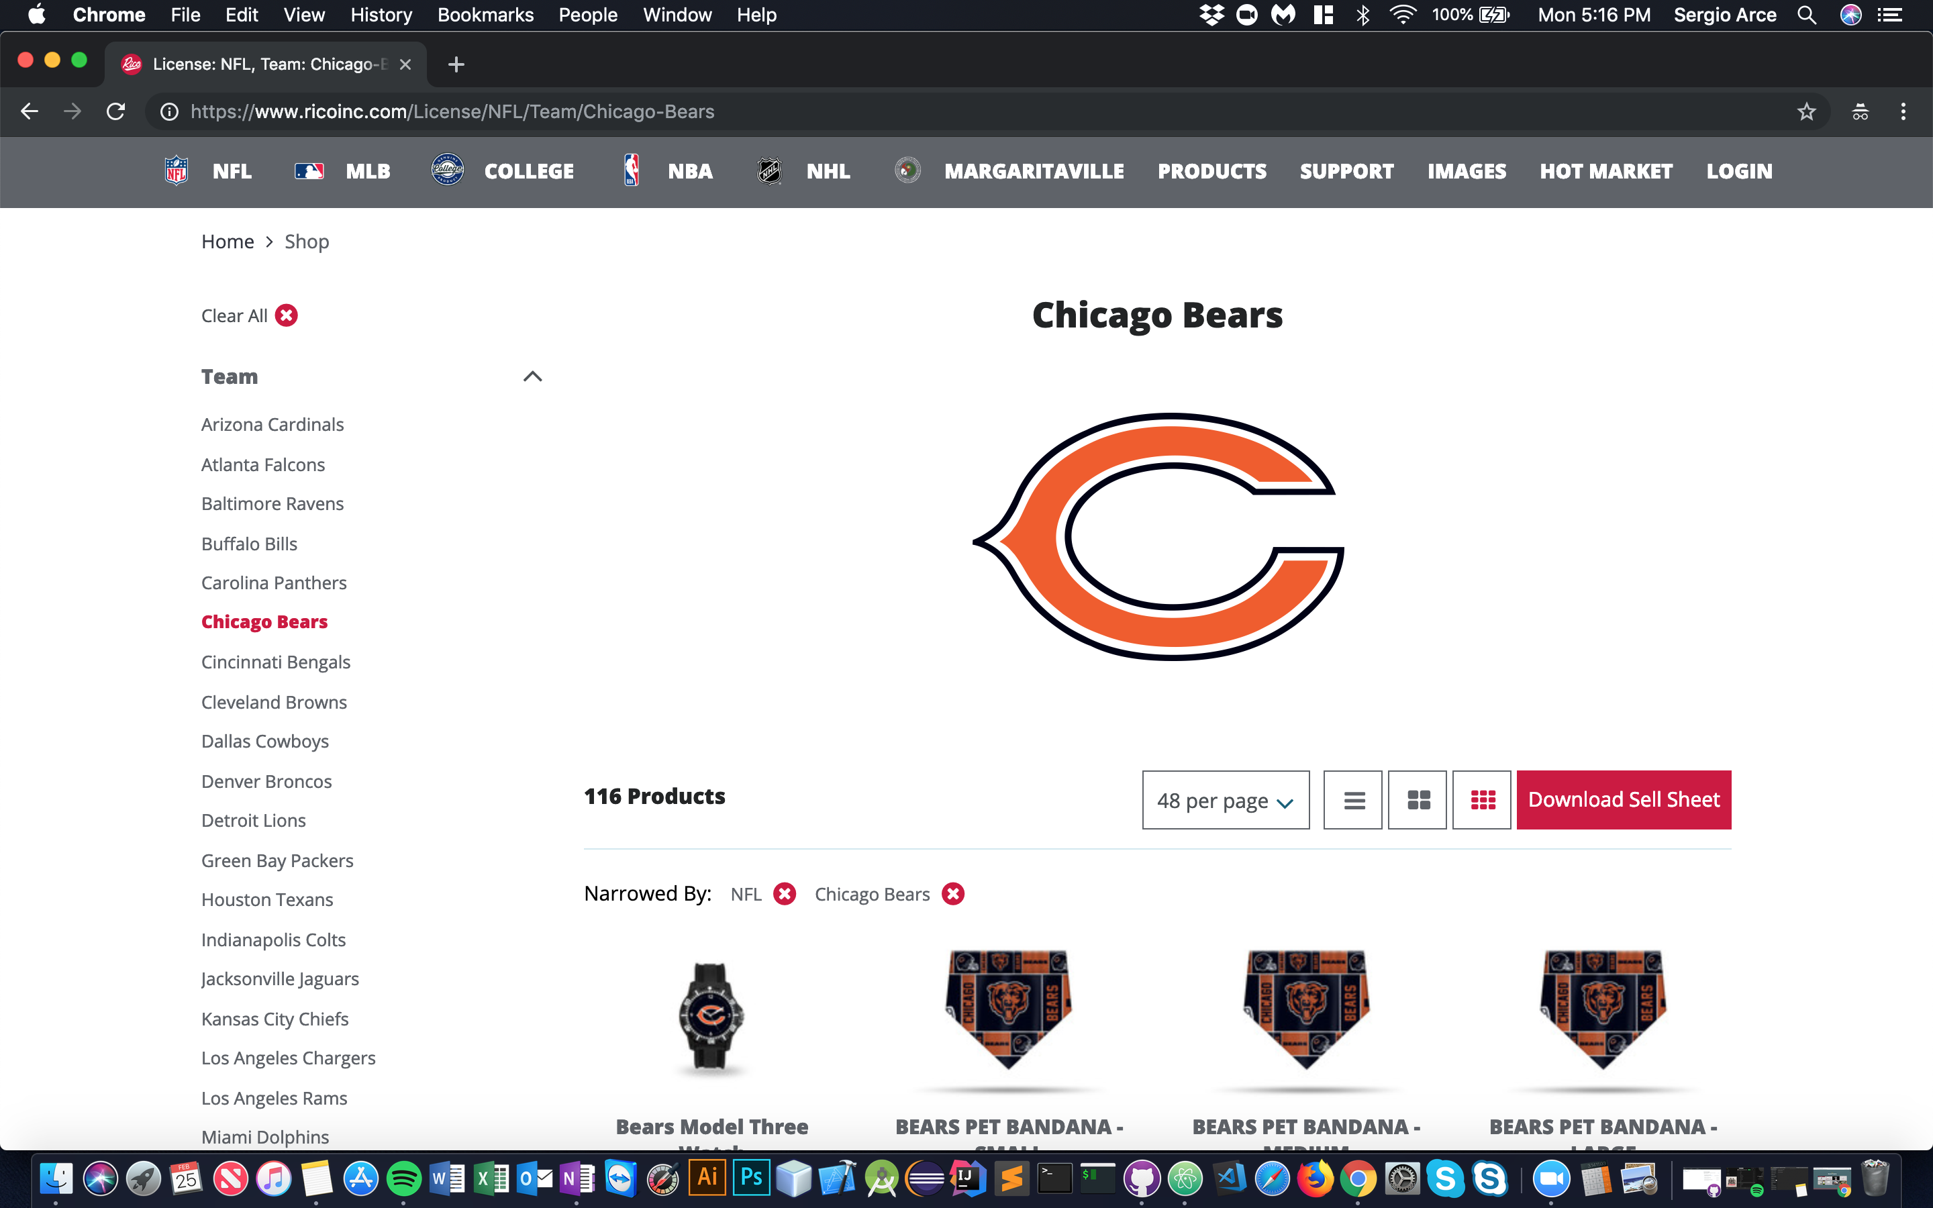1933x1208 pixels.
Task: Click the Bears Model Three Watch thumbnail
Action: coord(711,1016)
